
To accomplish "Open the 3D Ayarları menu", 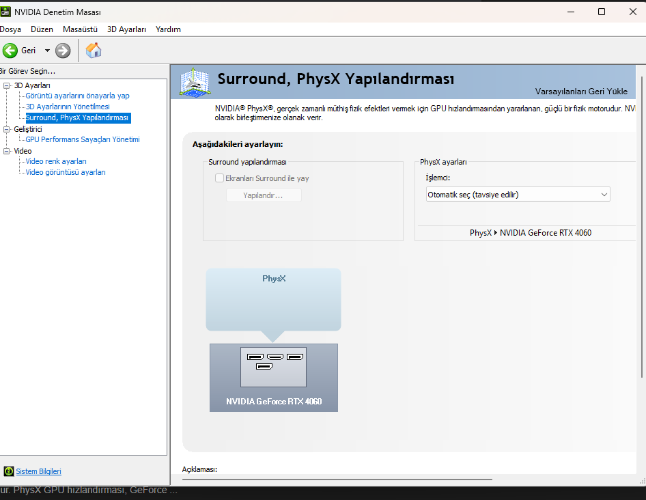I will 126,29.
